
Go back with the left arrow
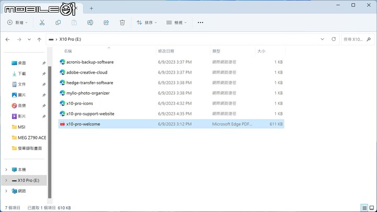coord(8,39)
